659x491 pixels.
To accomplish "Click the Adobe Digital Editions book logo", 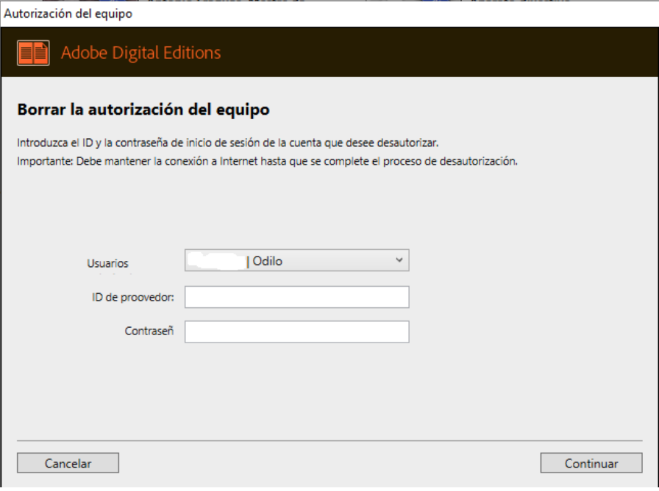I will [33, 53].
